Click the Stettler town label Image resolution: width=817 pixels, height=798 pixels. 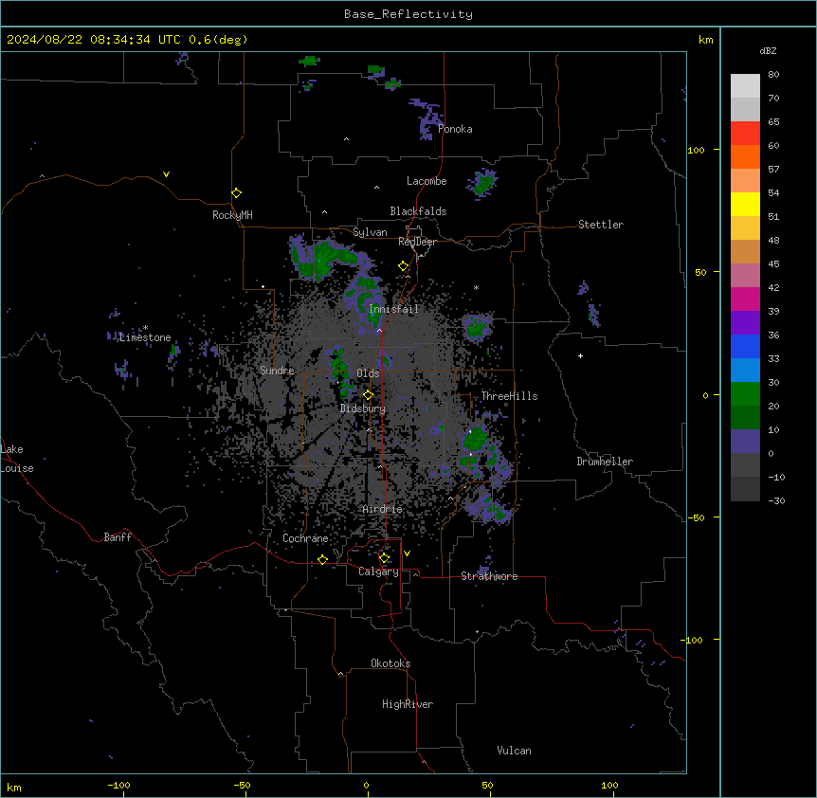coord(601,225)
